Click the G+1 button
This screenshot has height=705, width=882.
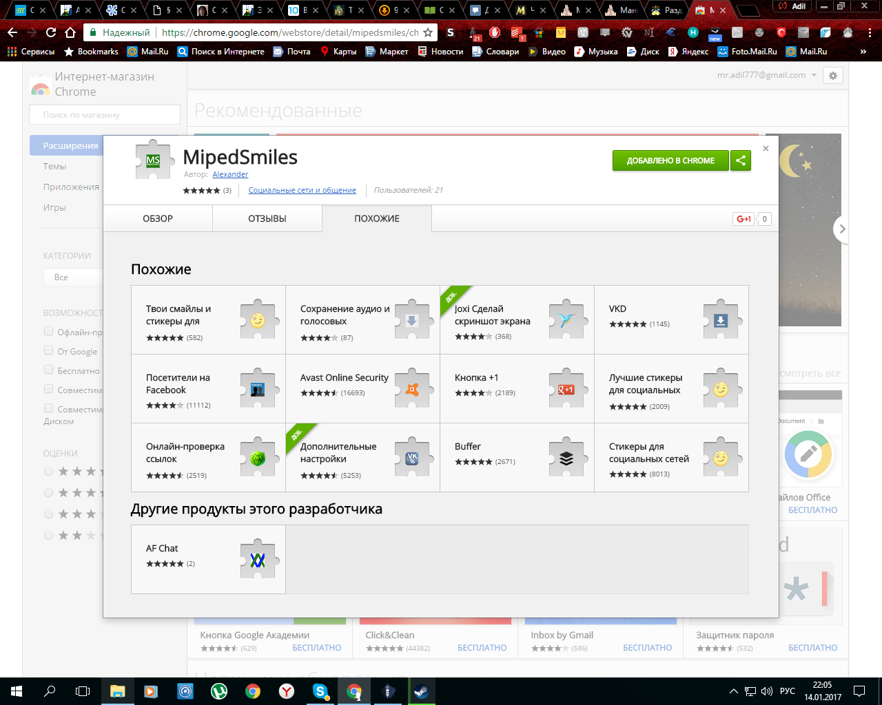(744, 219)
